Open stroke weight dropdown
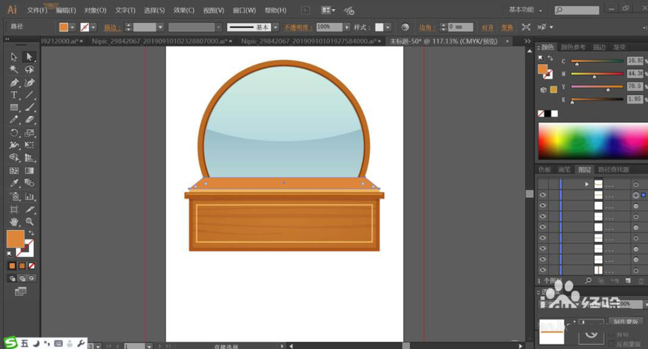Screen dimensions: 648x349 coord(160,27)
